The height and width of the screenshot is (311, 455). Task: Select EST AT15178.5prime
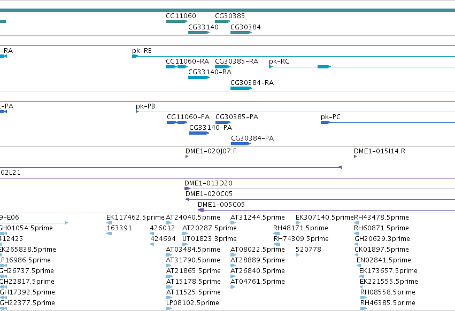tap(169, 287)
